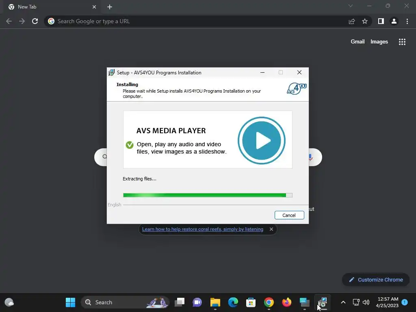Switch to the setup installer taskbar icon
This screenshot has height=312, width=416.
pos(322,302)
